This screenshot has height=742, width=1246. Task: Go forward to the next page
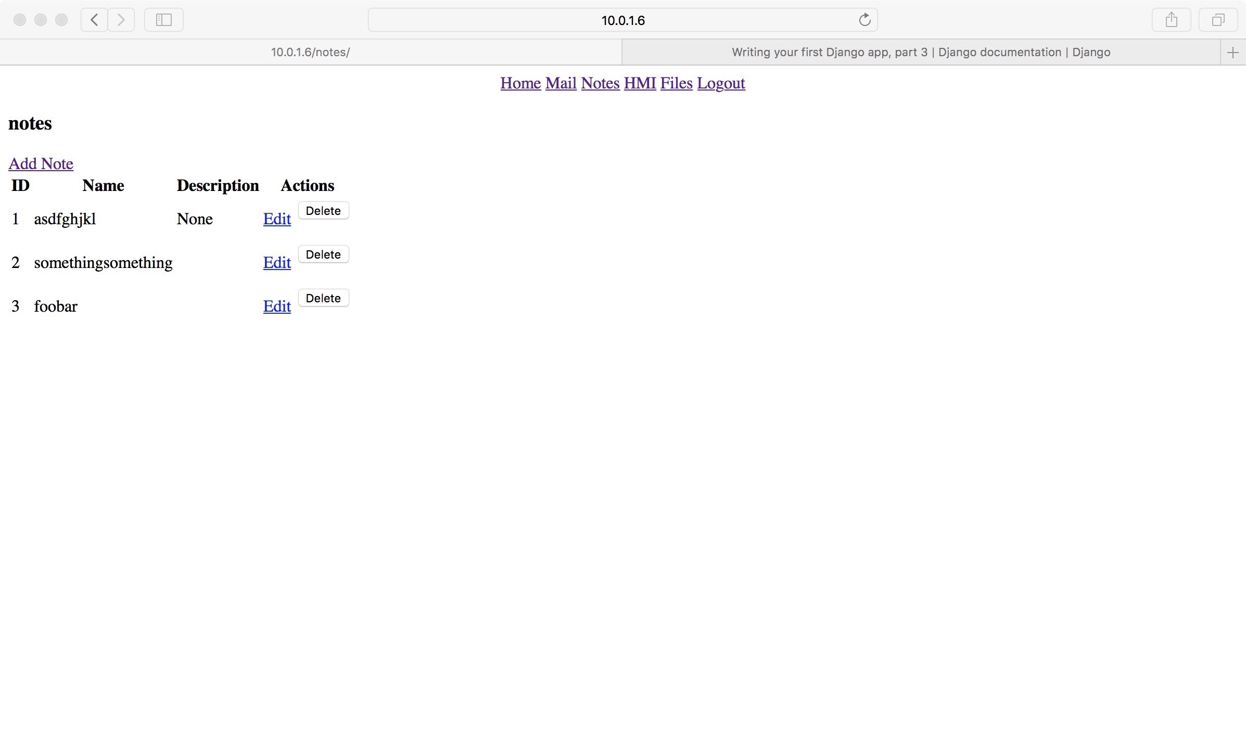tap(121, 20)
